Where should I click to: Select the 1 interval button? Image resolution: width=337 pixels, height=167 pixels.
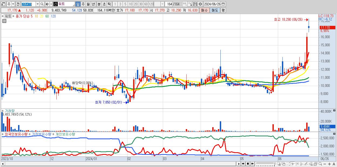[115, 4]
